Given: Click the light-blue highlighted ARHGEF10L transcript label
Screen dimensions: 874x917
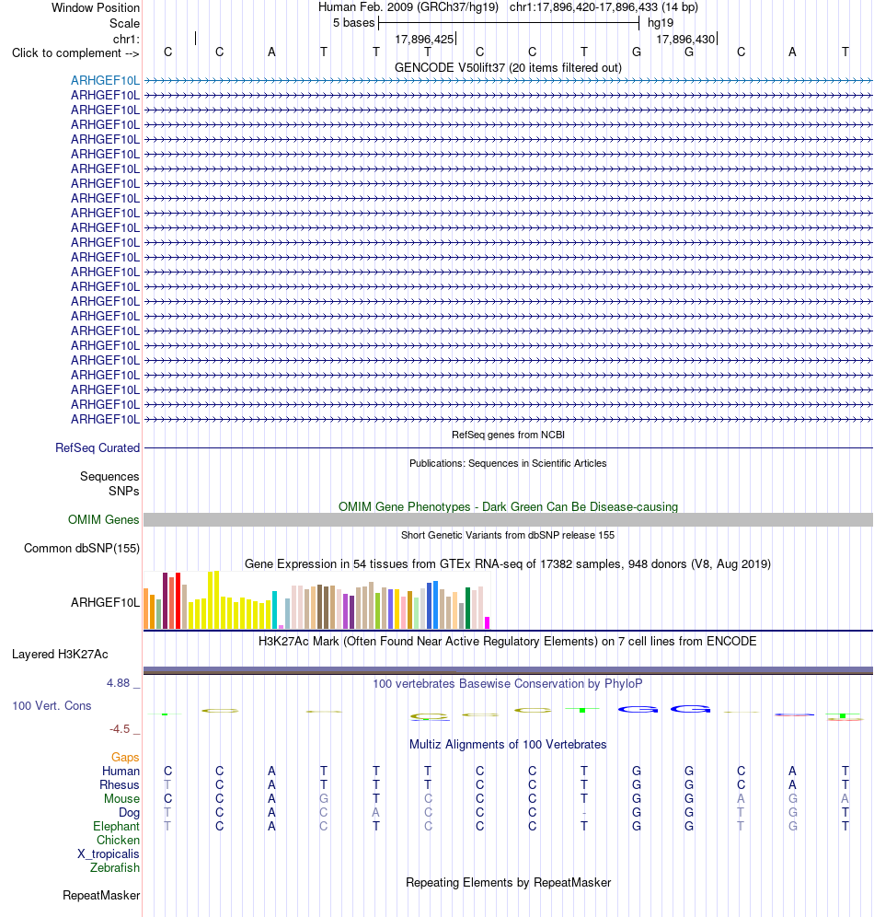Looking at the screenshot, I should tap(105, 81).
